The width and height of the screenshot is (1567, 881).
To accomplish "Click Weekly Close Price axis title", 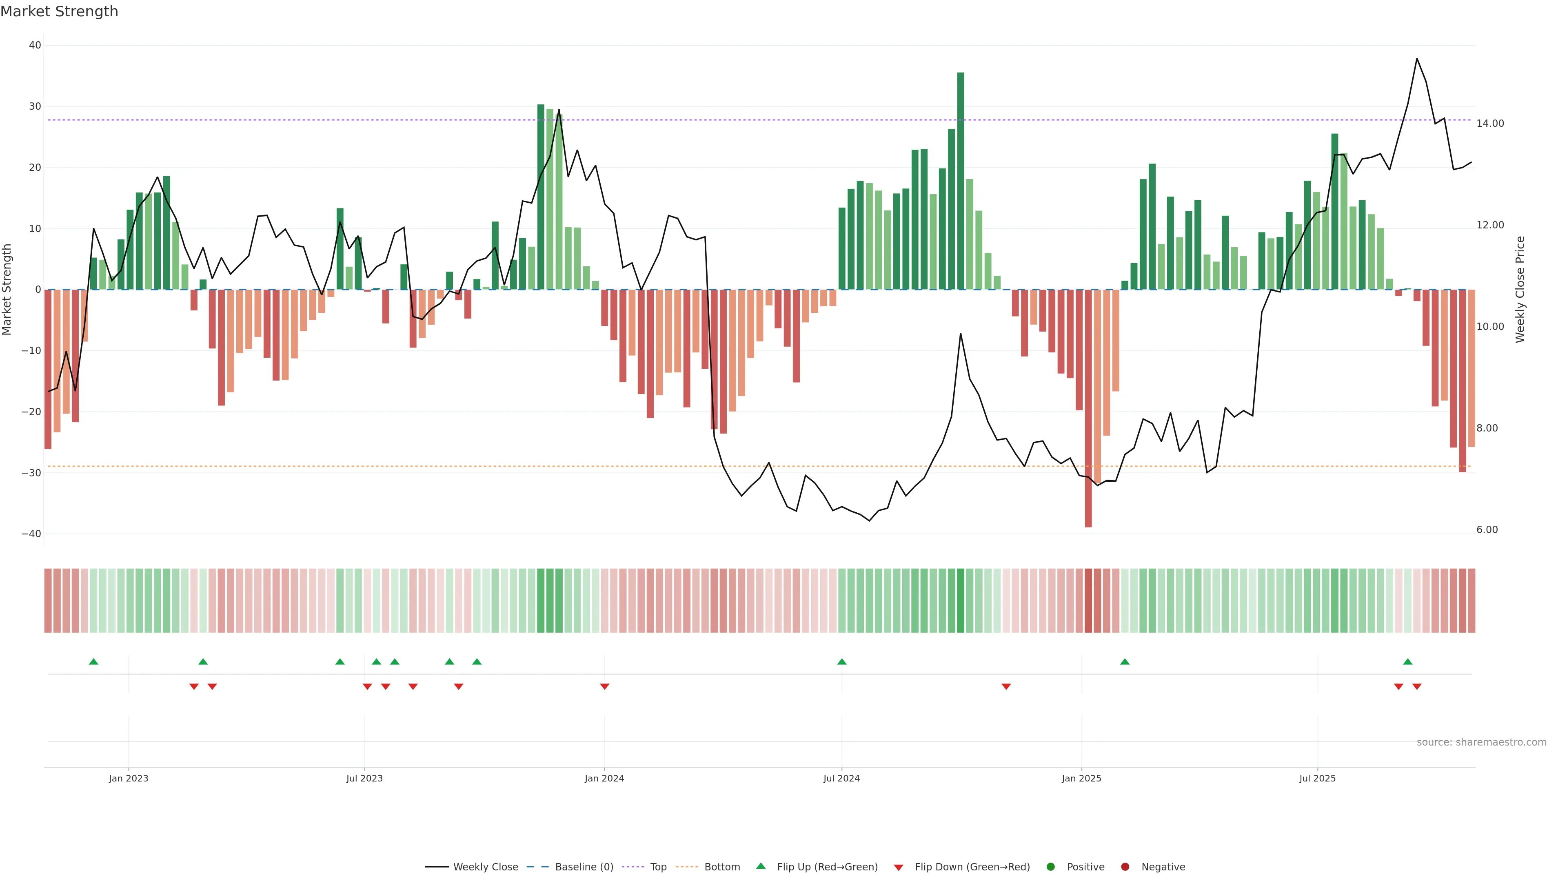I will (1521, 290).
